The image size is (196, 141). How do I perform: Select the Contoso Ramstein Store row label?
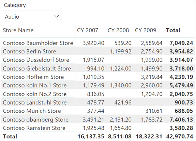coord(34,128)
